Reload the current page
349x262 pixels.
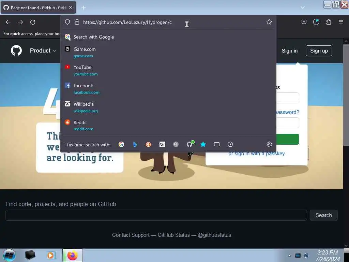33,22
